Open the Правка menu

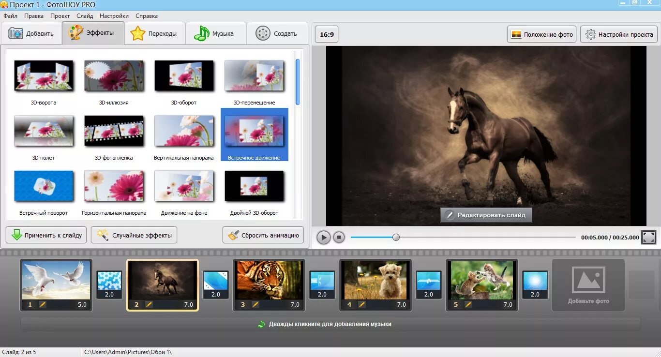pos(34,16)
